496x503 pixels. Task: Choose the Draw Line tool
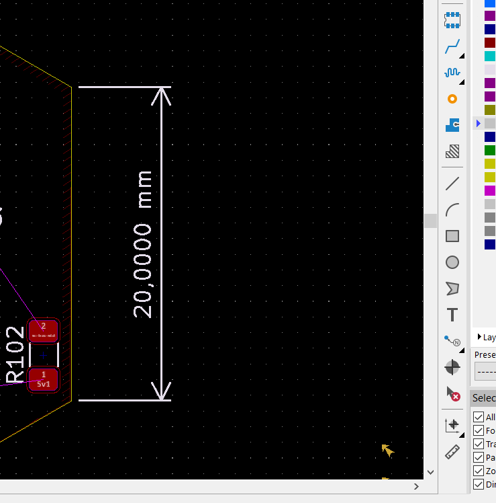[452, 184]
